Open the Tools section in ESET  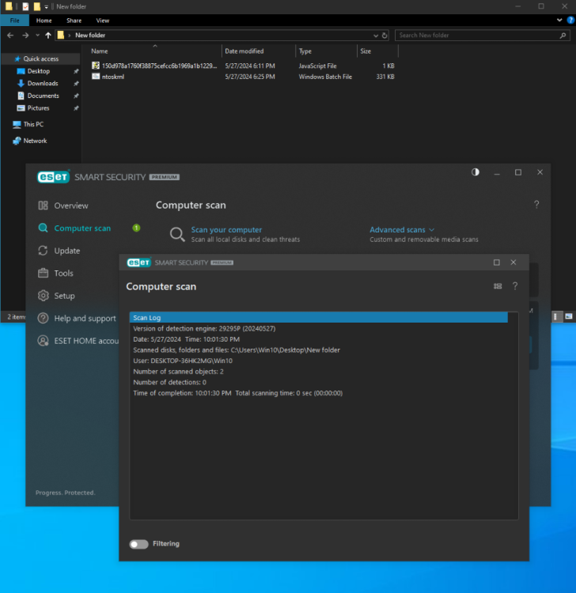click(x=63, y=274)
